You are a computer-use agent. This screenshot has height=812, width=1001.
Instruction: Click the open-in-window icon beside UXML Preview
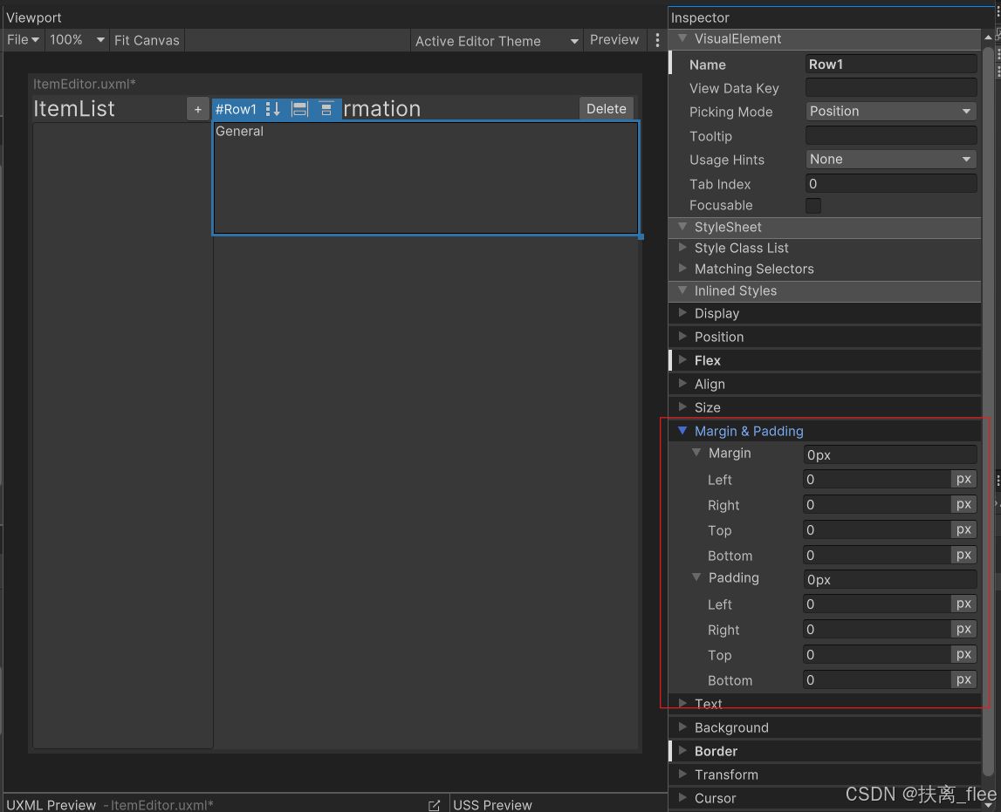click(434, 805)
